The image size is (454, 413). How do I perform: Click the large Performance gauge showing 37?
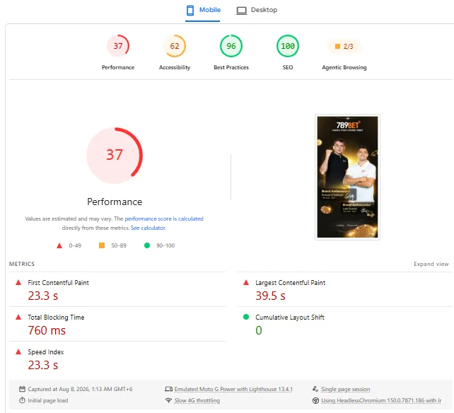coord(115,156)
